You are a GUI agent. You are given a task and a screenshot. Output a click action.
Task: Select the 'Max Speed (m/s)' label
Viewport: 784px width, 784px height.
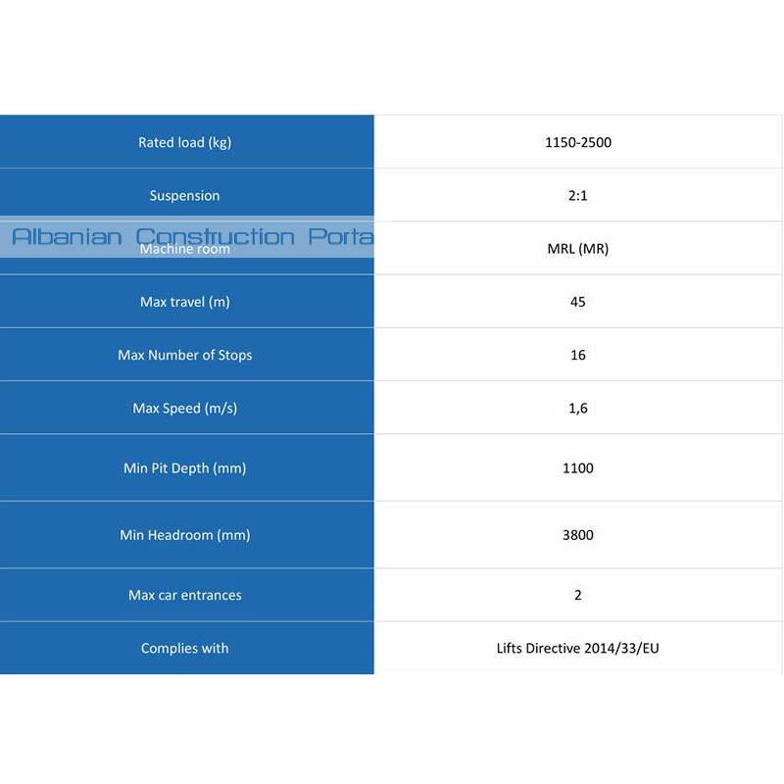[185, 408]
